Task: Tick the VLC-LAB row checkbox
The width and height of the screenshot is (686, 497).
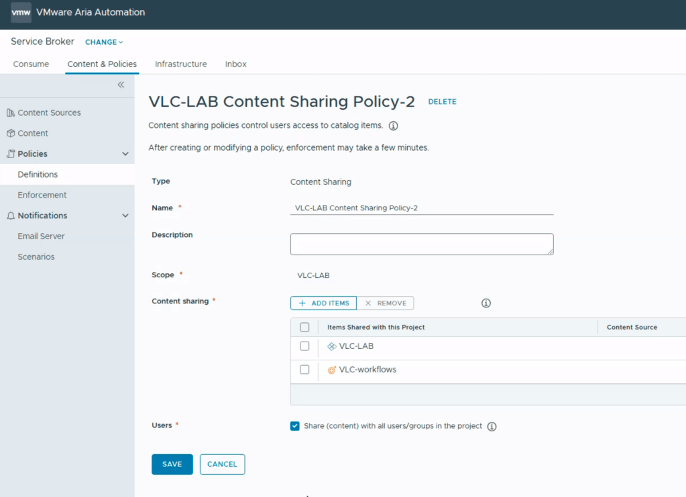Action: [304, 346]
